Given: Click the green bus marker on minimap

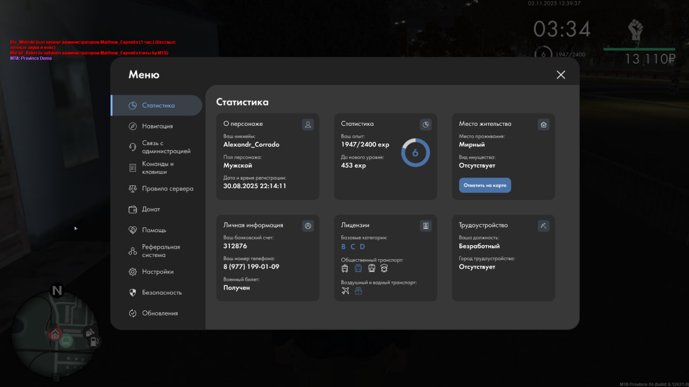Looking at the screenshot, I should click(x=66, y=341).
